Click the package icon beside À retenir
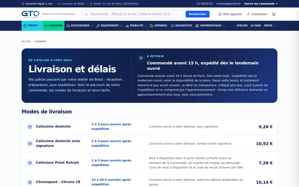The height and width of the screenshot is (187, 299). pyautogui.click(x=141, y=58)
